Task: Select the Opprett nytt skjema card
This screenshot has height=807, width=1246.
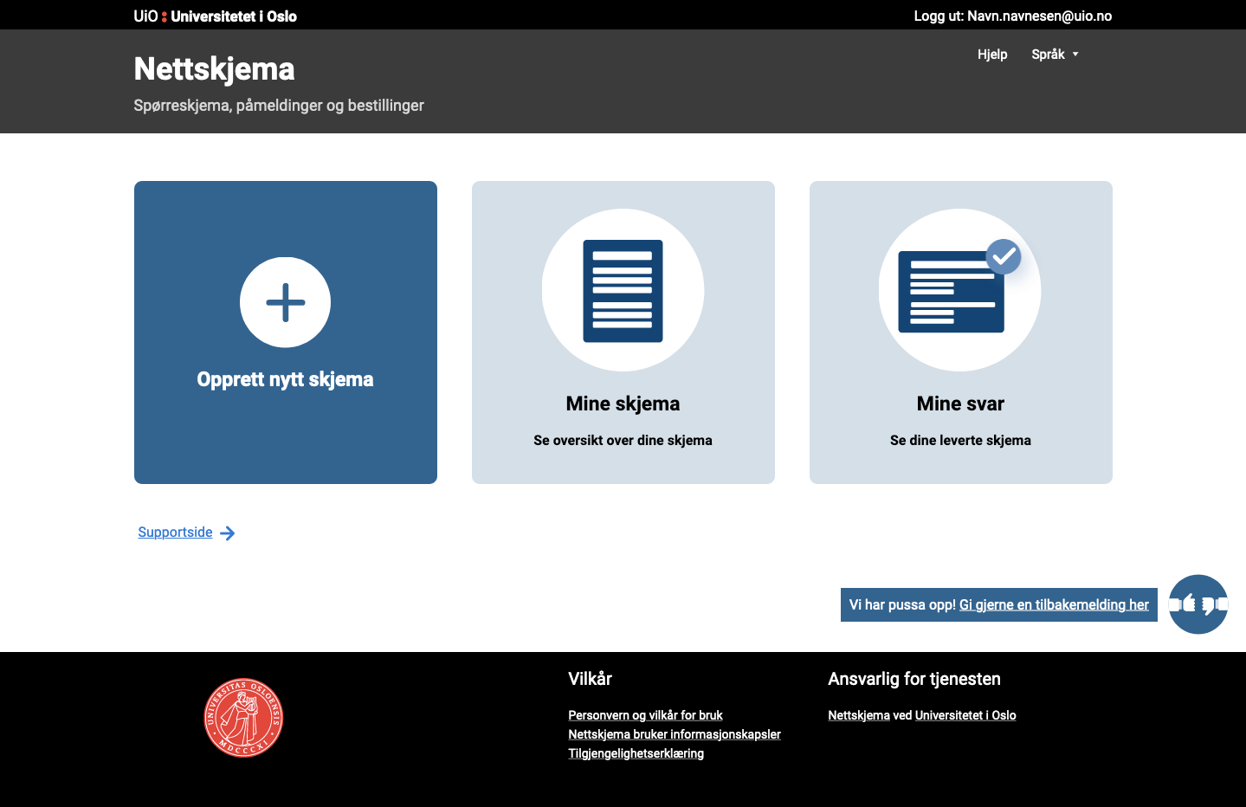Action: click(286, 332)
